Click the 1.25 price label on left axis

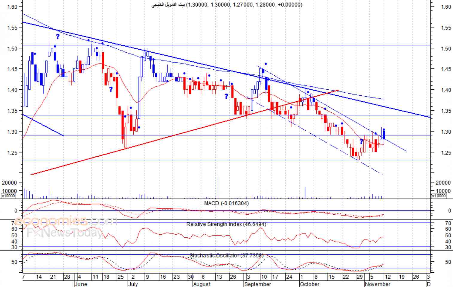pos(12,152)
